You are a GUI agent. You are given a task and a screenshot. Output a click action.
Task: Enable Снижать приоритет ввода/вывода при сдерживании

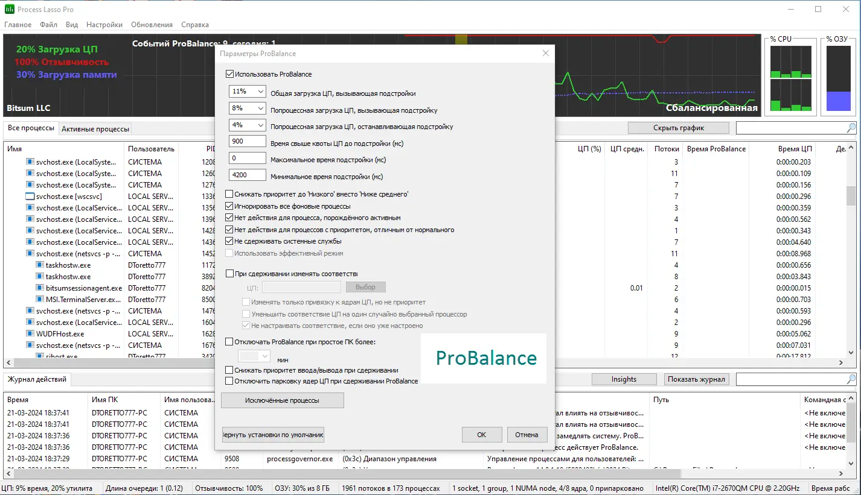(x=230, y=371)
